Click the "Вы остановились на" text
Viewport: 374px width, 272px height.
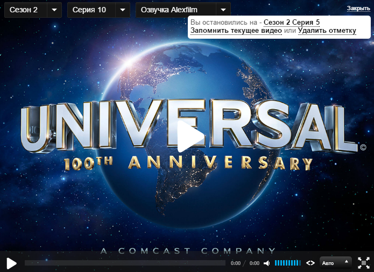[224, 23]
